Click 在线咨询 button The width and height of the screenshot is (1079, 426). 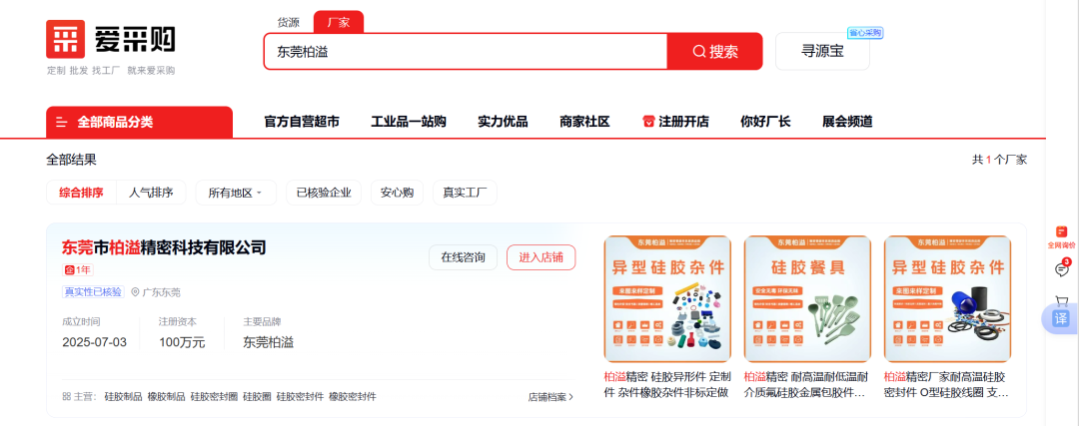click(x=463, y=257)
